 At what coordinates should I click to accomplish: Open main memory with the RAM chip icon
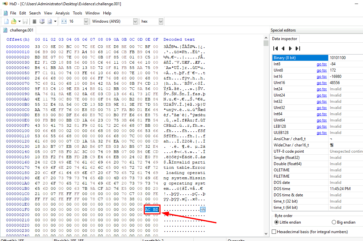(x=34, y=22)
